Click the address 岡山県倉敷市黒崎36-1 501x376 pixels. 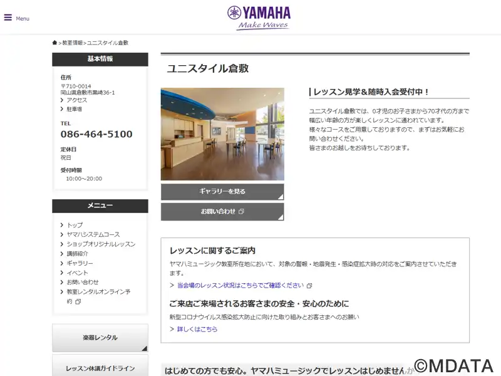(88, 93)
